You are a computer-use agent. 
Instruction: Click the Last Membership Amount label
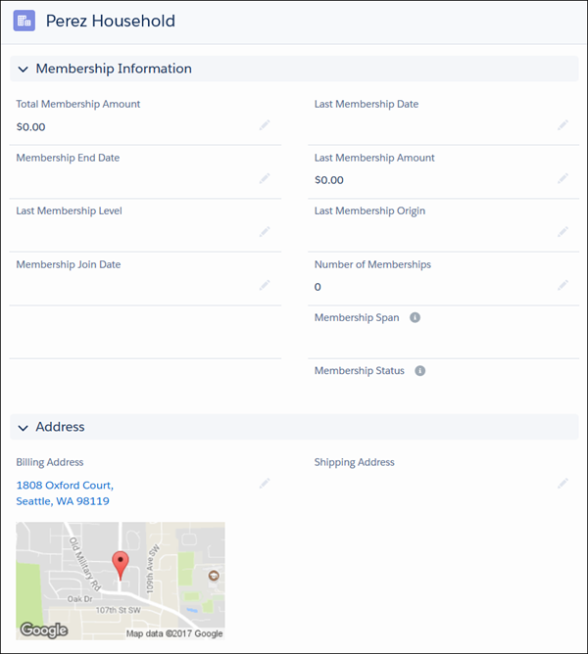point(374,158)
